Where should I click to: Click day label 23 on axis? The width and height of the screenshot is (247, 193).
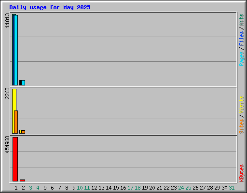pyautogui.click(x=174, y=188)
